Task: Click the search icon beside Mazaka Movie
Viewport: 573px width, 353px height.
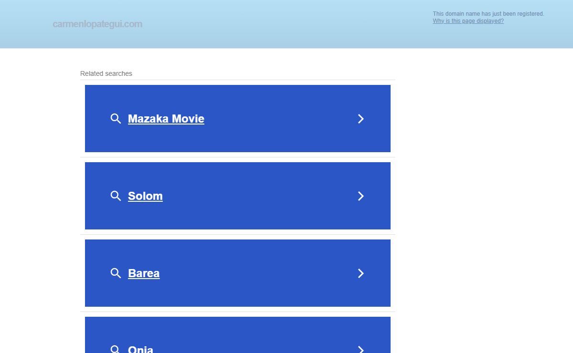Action: [x=116, y=119]
